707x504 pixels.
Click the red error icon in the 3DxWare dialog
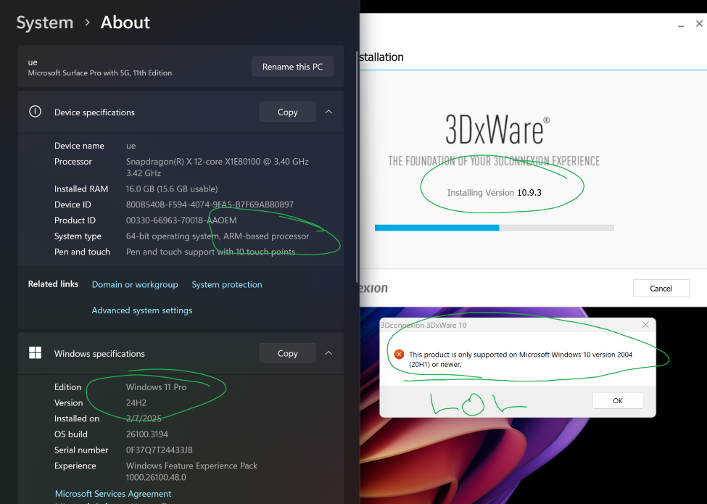pos(399,355)
